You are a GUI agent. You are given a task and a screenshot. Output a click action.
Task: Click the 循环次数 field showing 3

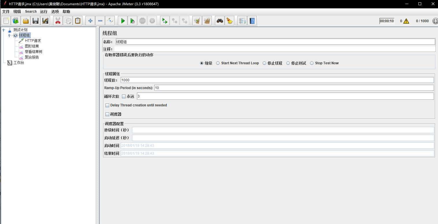[x=285, y=96]
